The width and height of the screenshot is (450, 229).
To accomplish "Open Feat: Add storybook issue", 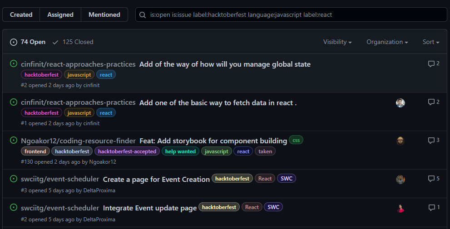I will tap(213, 141).
